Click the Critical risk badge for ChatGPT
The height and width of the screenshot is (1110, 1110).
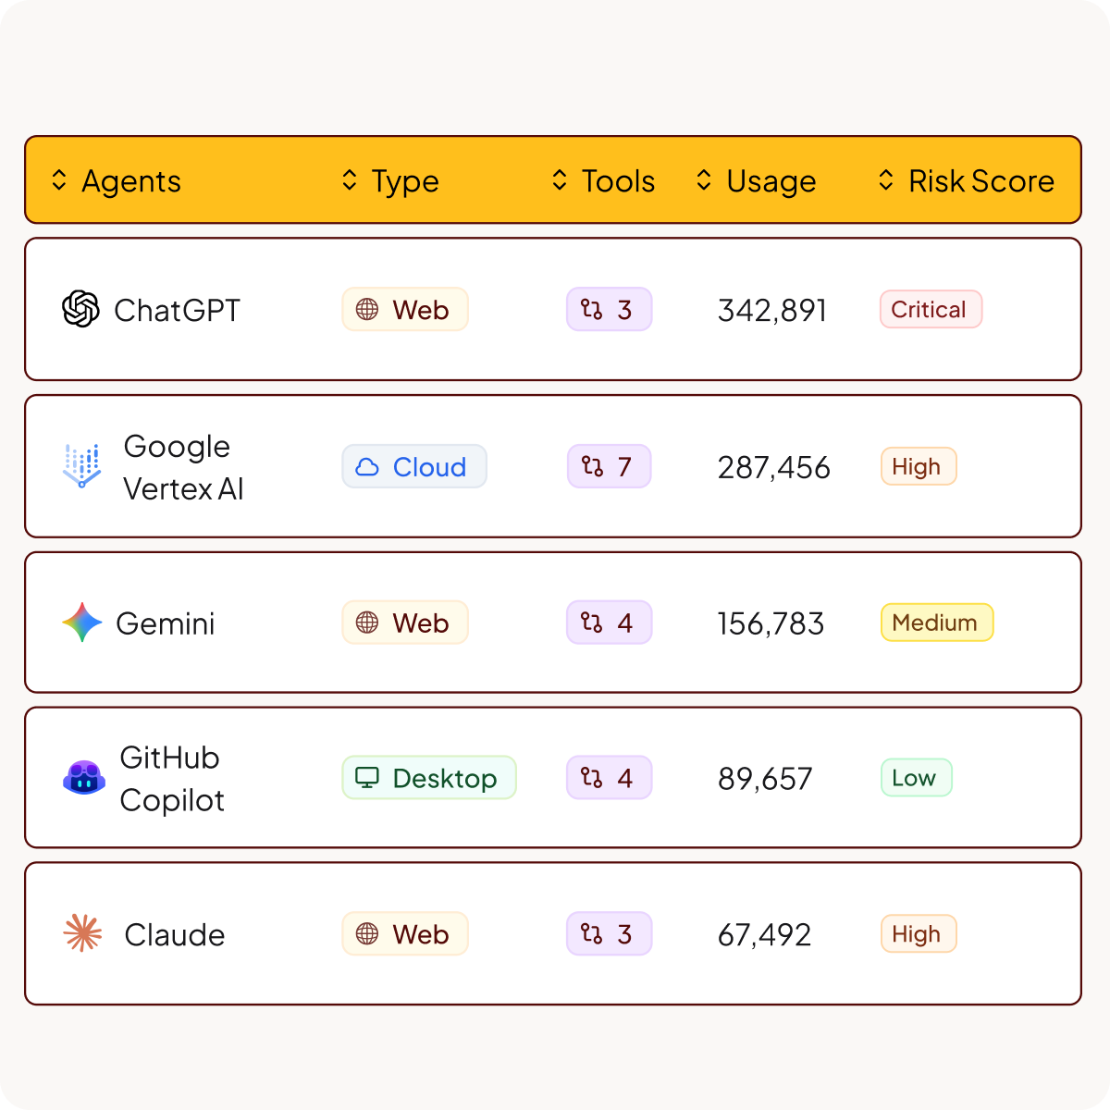coord(931,309)
